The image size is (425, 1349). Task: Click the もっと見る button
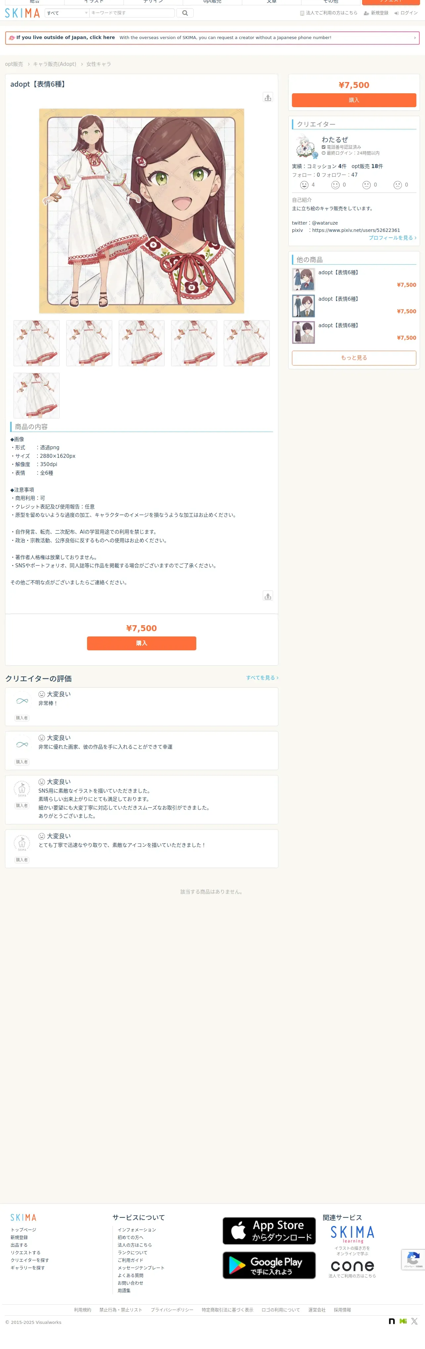point(354,358)
